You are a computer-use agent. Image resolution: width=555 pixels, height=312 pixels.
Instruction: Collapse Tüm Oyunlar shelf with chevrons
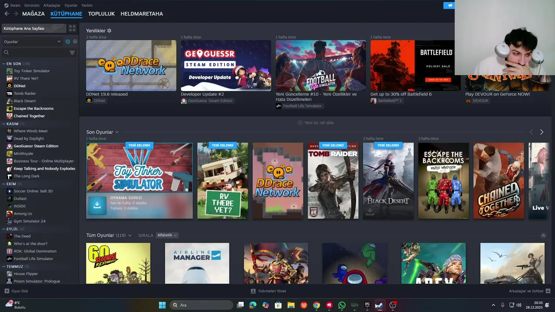(543, 235)
